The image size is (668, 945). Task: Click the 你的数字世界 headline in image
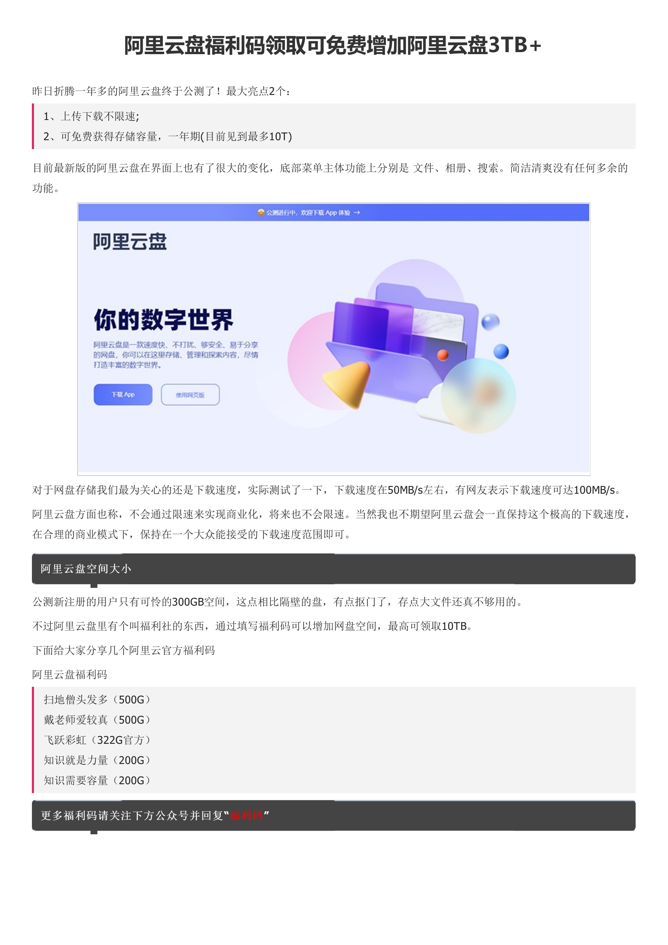163,320
